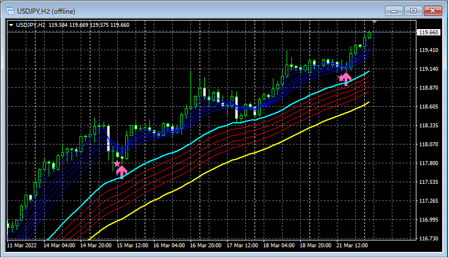The width and height of the screenshot is (449, 257).
Task: Click the USDJPY,H2 OHLC info text
Action: click(73, 25)
